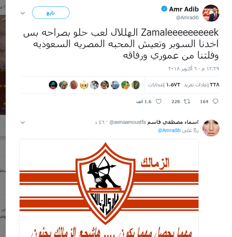The image size is (232, 237).
Task: Like the tweet with heart icon
Action: [x=159, y=101]
